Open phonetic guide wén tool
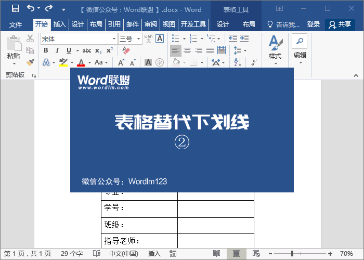364x260 pixels. click(148, 38)
